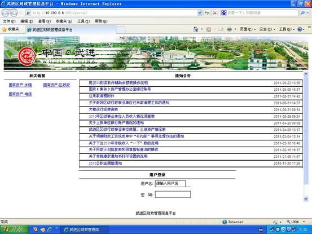This screenshot has height=234, width=312.
Task: Click Internet Explorer icon in Quick Launch
Action: 50,229
